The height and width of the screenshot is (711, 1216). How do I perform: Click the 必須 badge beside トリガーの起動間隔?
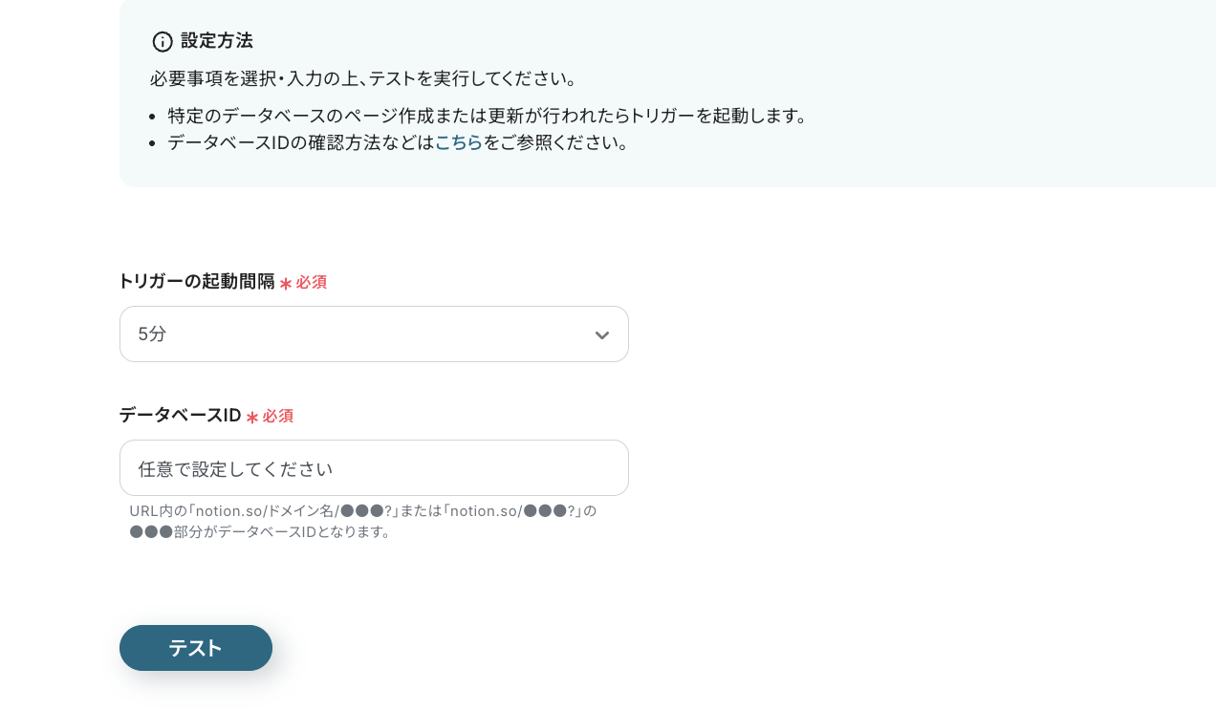click(310, 282)
